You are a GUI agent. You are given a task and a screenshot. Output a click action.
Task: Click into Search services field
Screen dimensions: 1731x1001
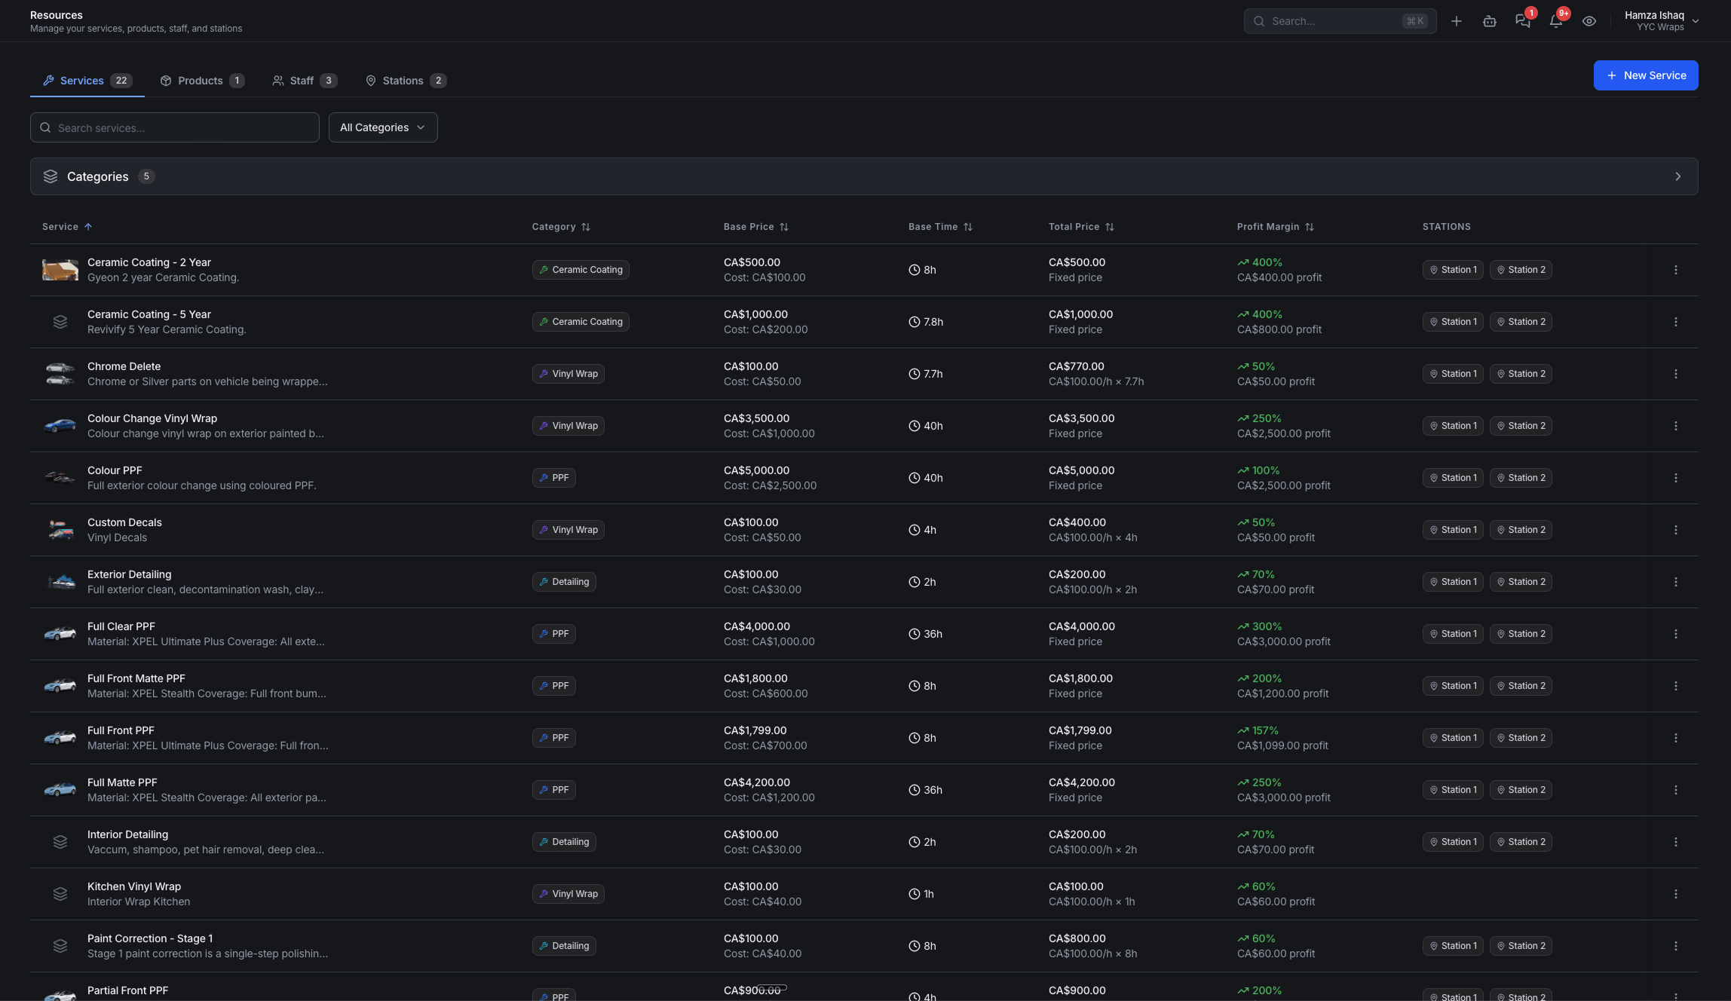pos(175,127)
